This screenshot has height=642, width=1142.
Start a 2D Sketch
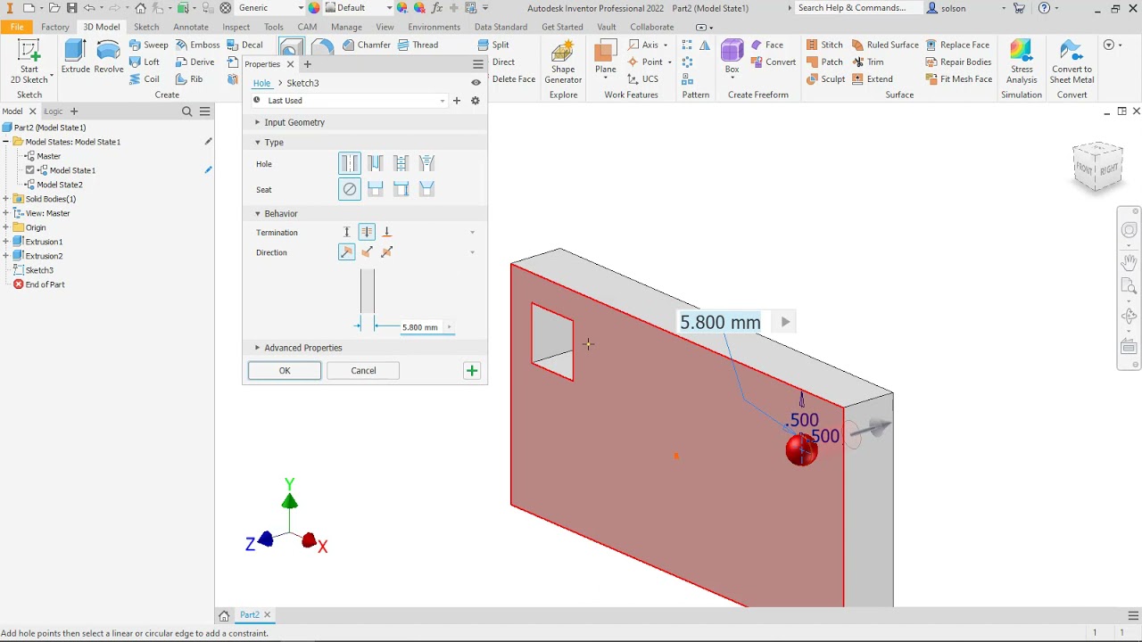tap(29, 62)
